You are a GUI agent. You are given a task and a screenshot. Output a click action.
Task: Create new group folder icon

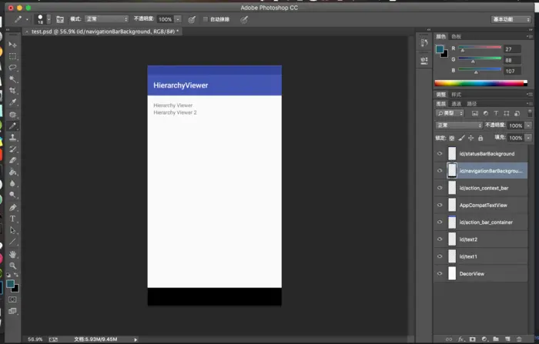click(x=496, y=339)
